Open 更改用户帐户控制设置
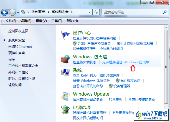The width and height of the screenshot is (170, 122). 94,44
